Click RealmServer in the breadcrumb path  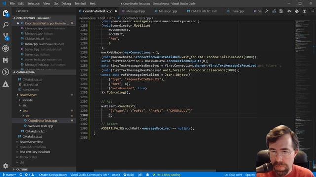click(x=88, y=18)
